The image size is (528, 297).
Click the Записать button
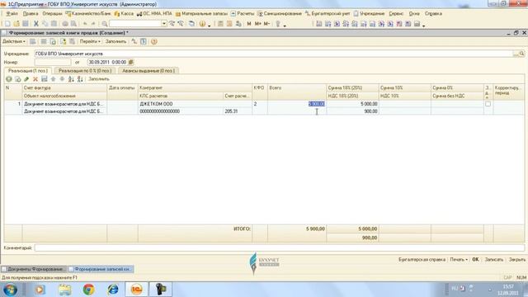pyautogui.click(x=493, y=260)
